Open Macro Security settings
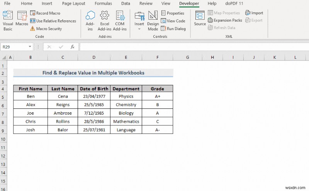 tap(46, 29)
